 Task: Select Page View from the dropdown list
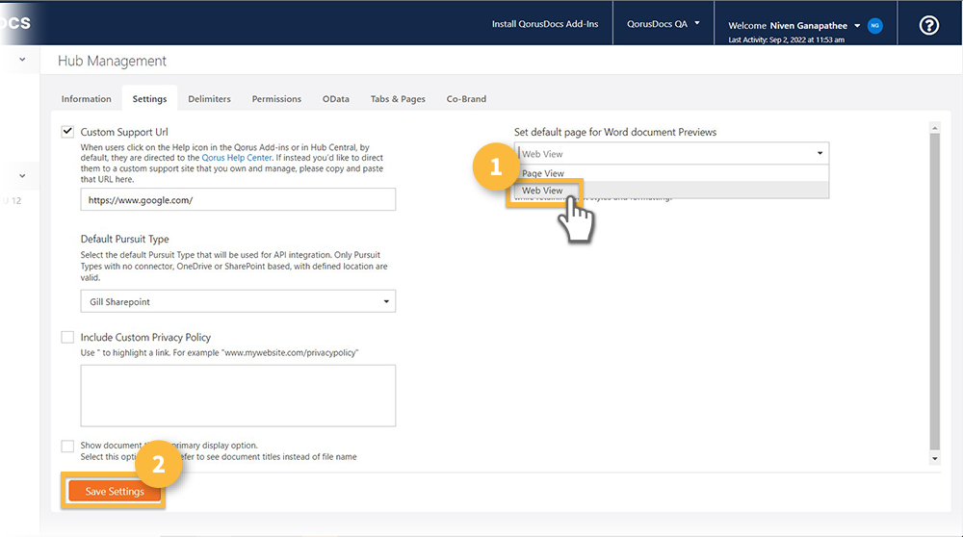(543, 174)
